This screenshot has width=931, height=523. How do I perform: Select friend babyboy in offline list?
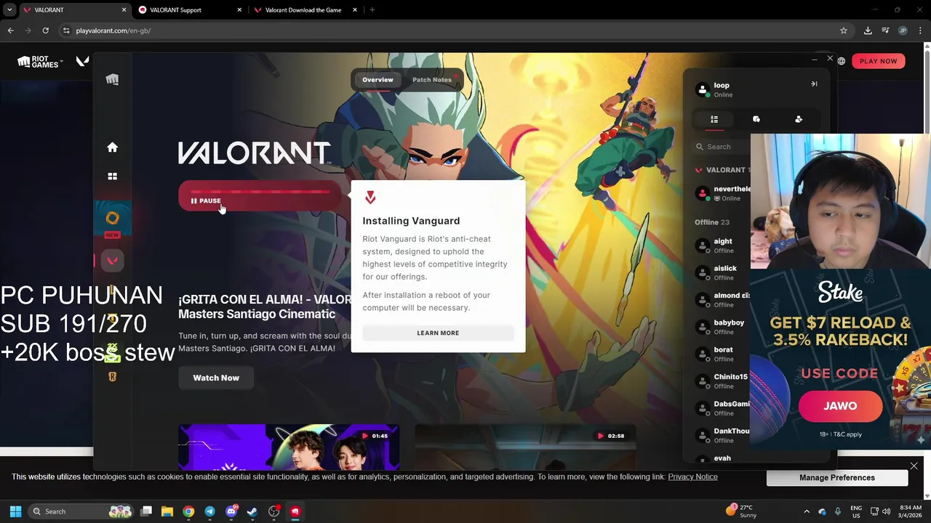(722, 327)
